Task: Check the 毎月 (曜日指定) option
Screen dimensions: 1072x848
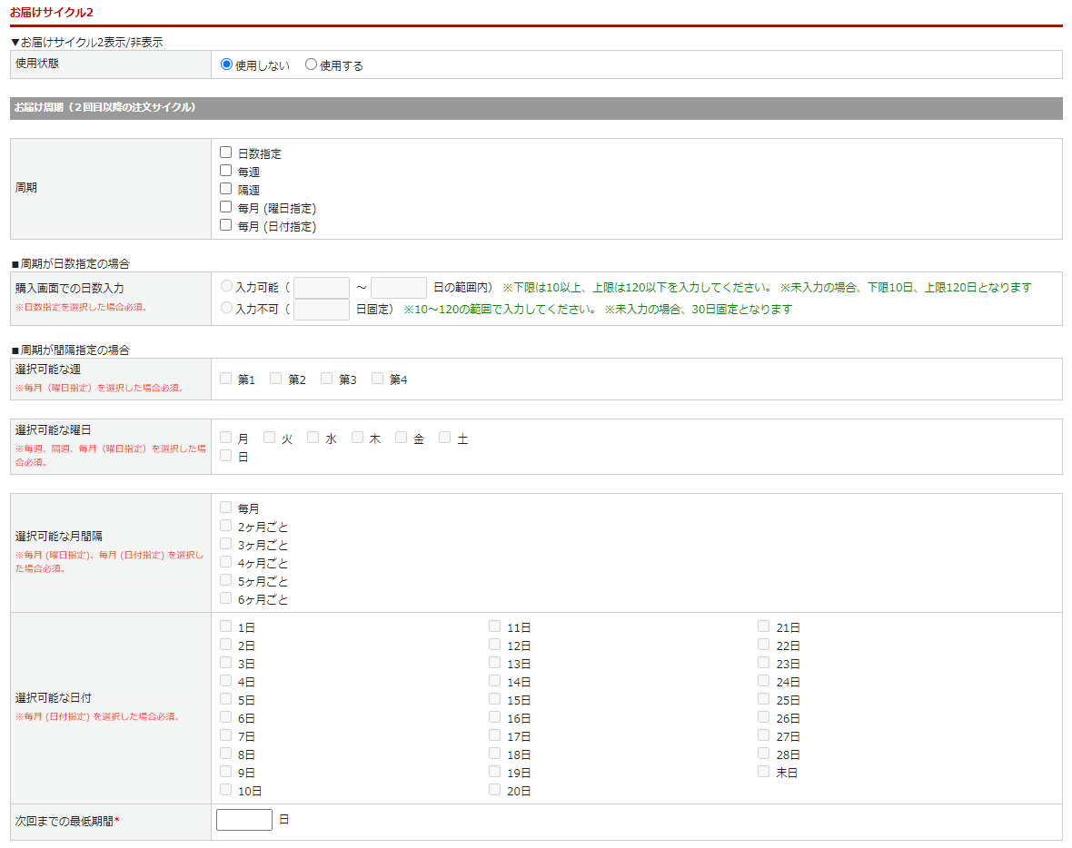Action: coord(226,207)
